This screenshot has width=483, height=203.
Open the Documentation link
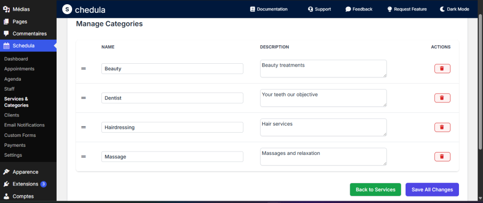click(268, 9)
